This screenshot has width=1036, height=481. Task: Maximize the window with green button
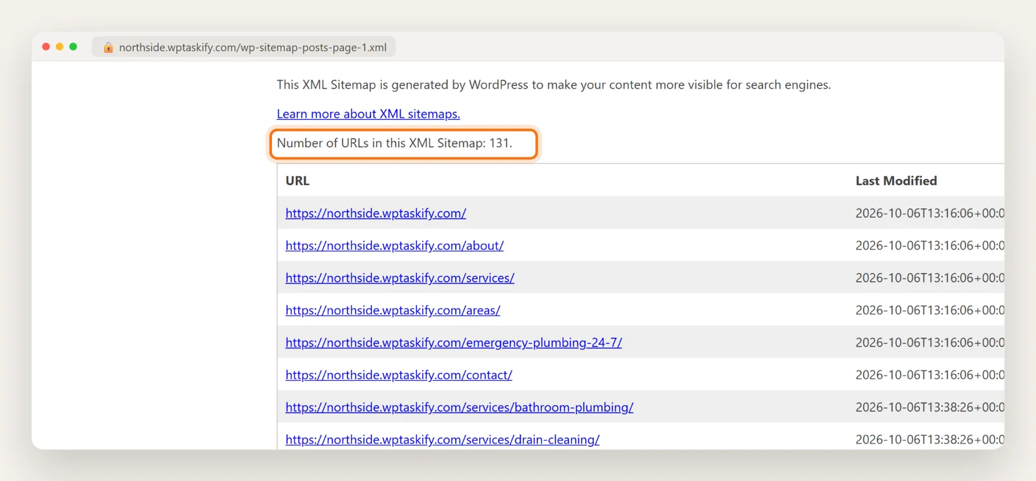tap(73, 47)
